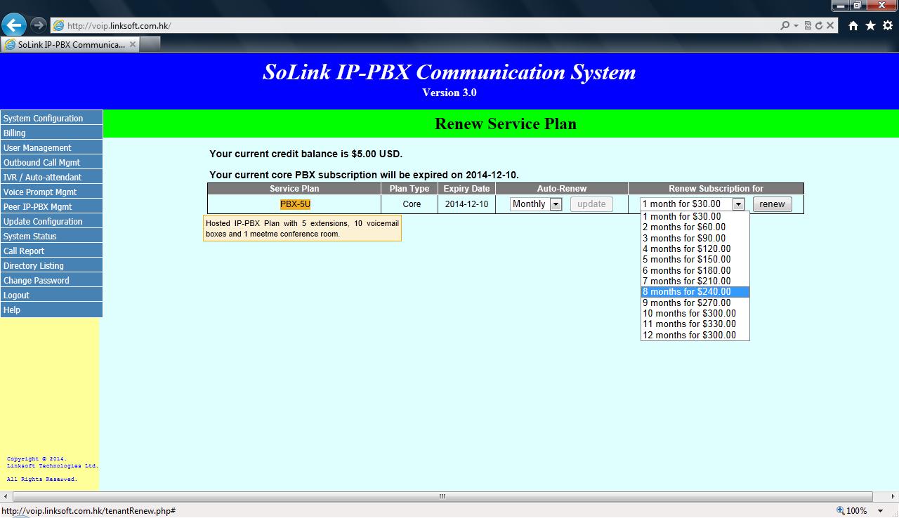Click the search magnifier in address bar
899x518 pixels.
point(785,25)
